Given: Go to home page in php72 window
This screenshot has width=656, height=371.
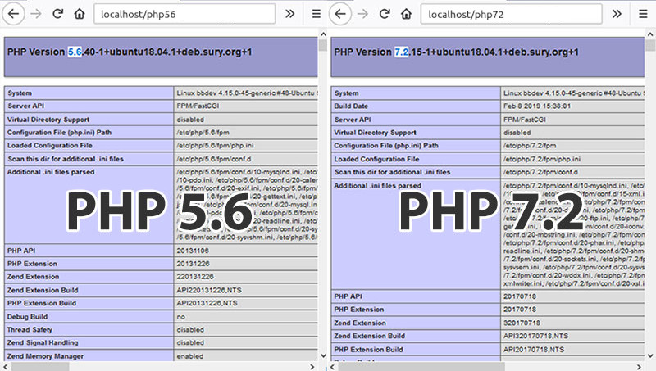Looking at the screenshot, I should click(406, 14).
